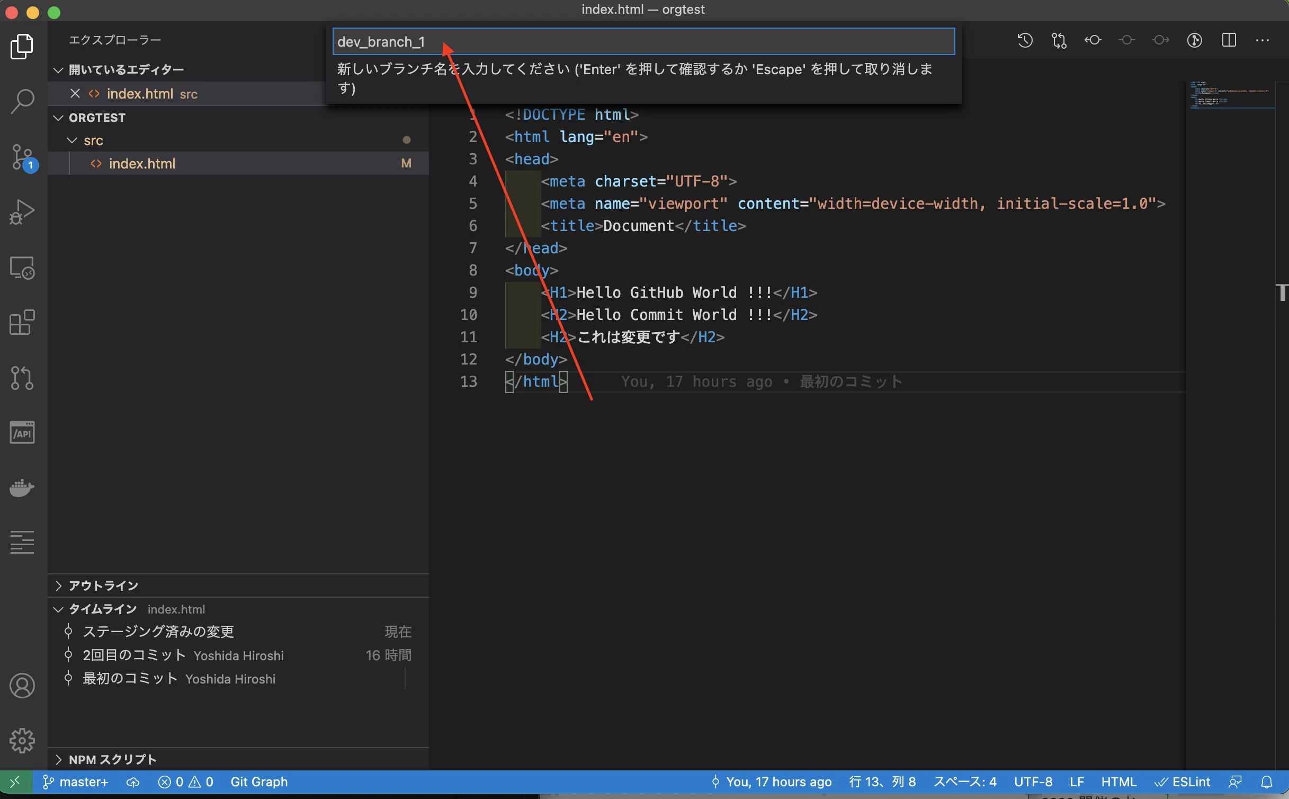The width and height of the screenshot is (1289, 799).
Task: Open the Docker view icon
Action: pyautogui.click(x=22, y=487)
